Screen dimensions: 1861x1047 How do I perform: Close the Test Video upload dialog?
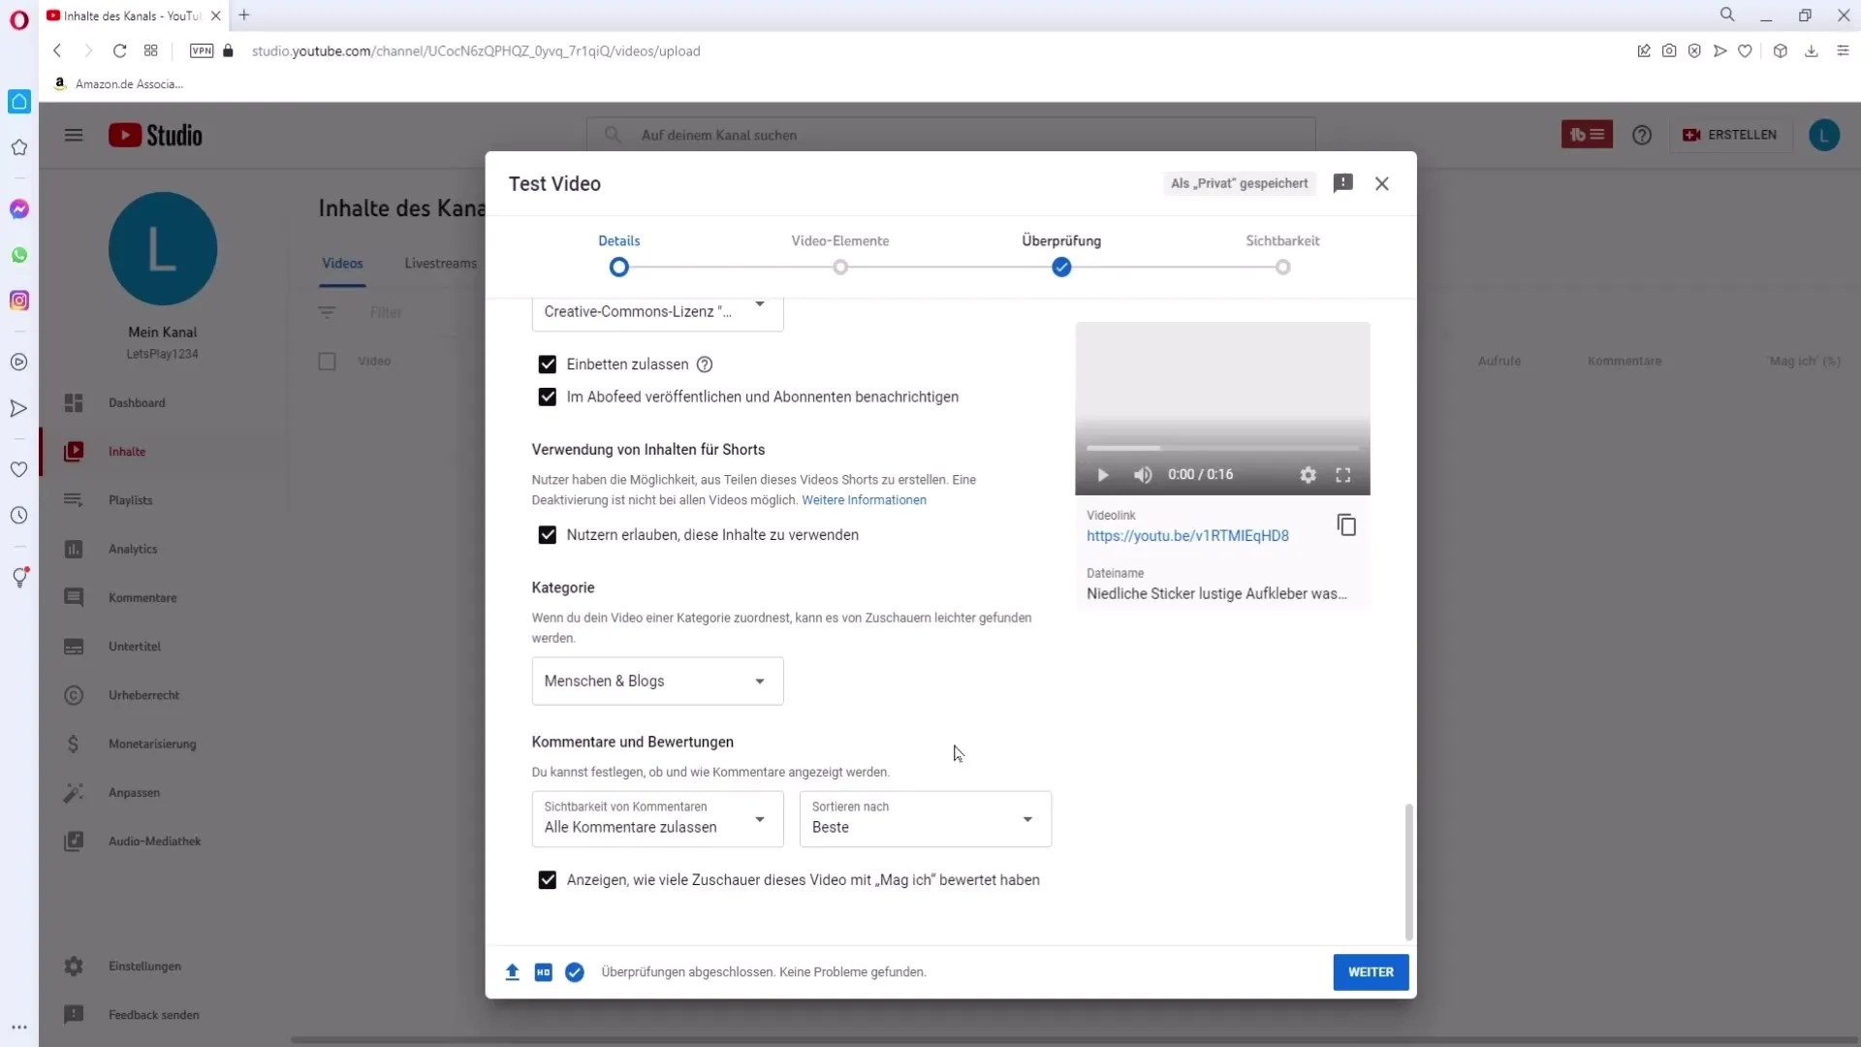tap(1382, 183)
